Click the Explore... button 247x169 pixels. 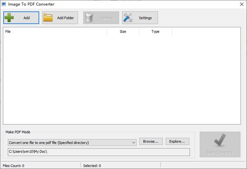pos(177,141)
